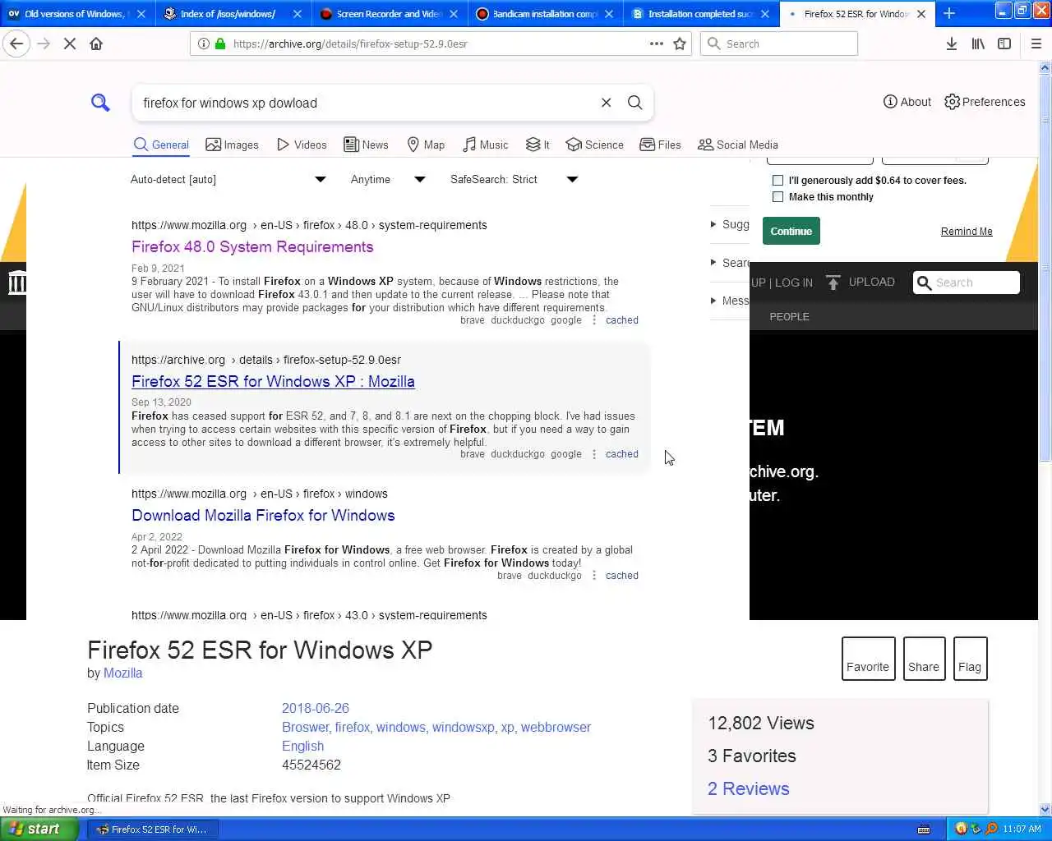The image size is (1052, 841).
Task: Open the 2018-06-26 publication date link
Action: click(315, 708)
